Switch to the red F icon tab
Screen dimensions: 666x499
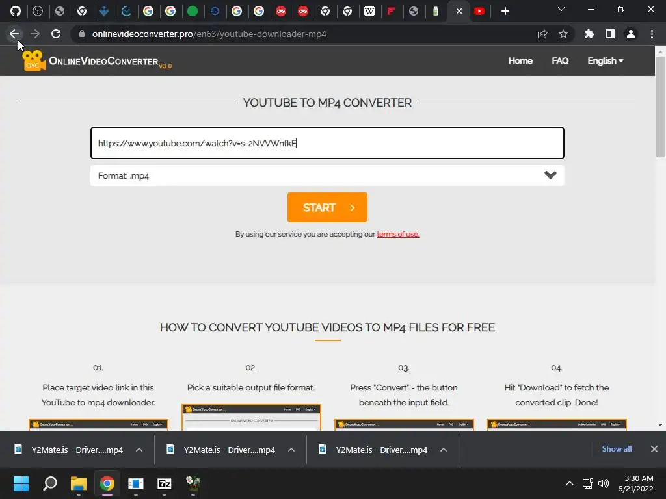click(x=391, y=11)
